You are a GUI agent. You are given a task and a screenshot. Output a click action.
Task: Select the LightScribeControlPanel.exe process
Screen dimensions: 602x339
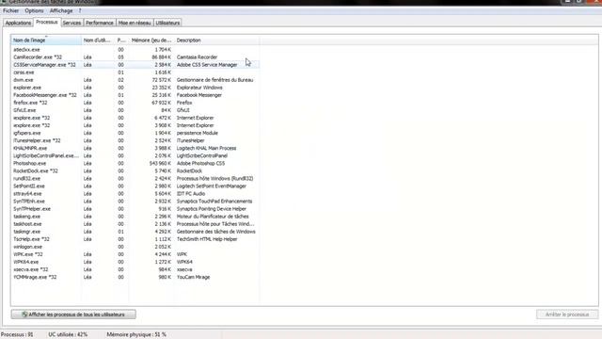pyautogui.click(x=135, y=155)
